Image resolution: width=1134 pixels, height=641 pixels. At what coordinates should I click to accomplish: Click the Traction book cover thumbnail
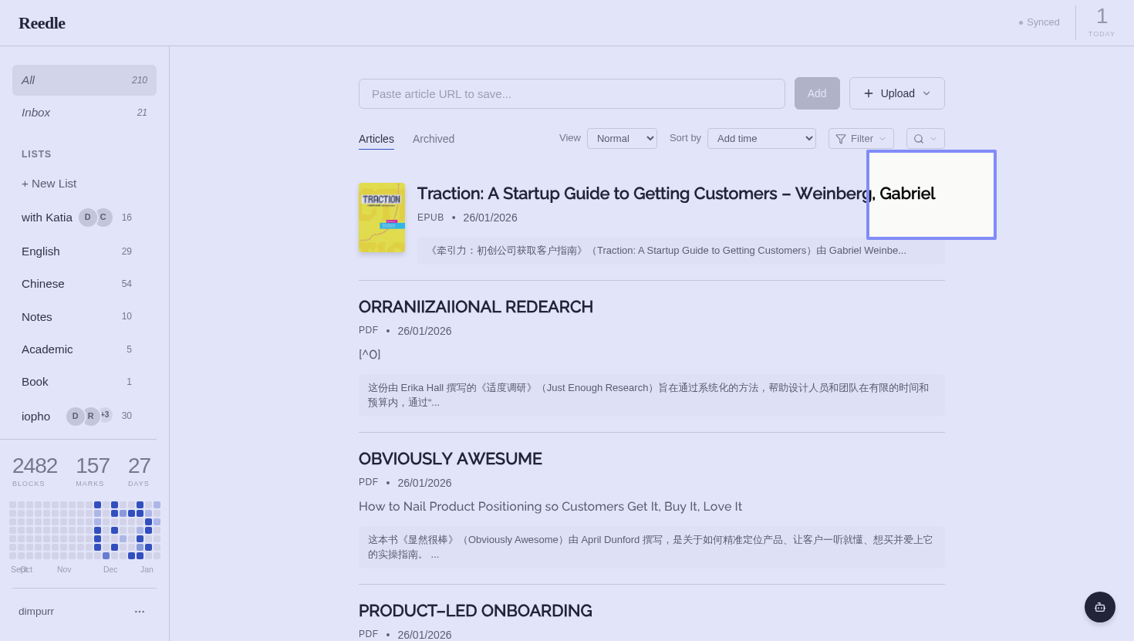(382, 218)
